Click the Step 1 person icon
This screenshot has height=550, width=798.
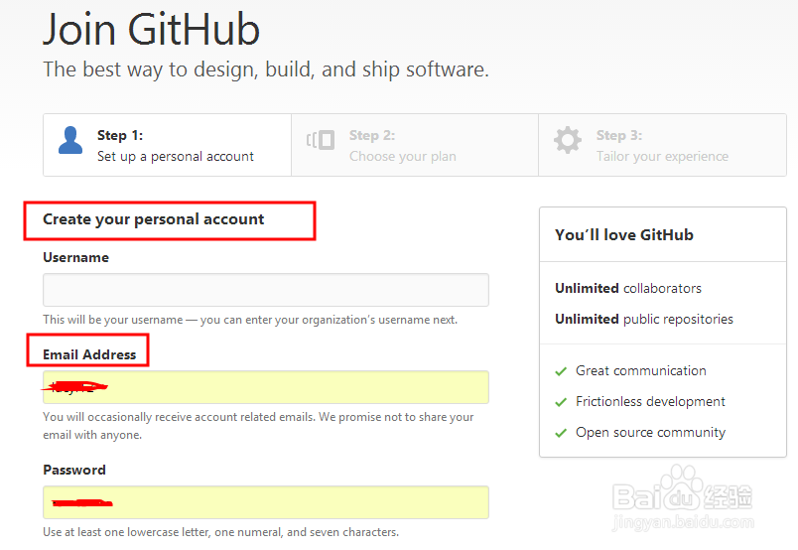tap(70, 140)
